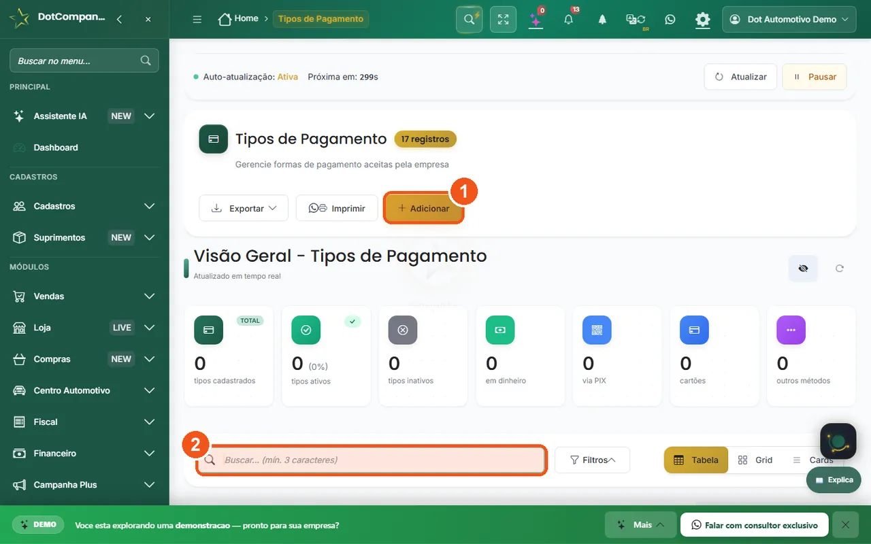Click the refresh icon near Visão Geral
Screen dimensions: 871x544
840,269
